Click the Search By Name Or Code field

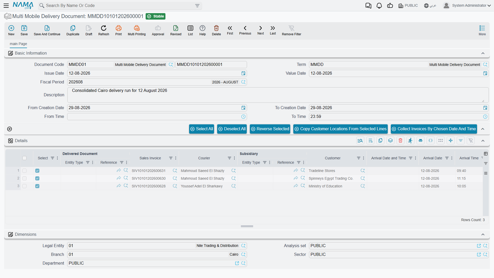click(120, 6)
